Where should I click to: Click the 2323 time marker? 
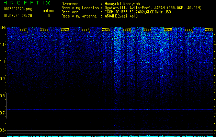pos(65,29)
